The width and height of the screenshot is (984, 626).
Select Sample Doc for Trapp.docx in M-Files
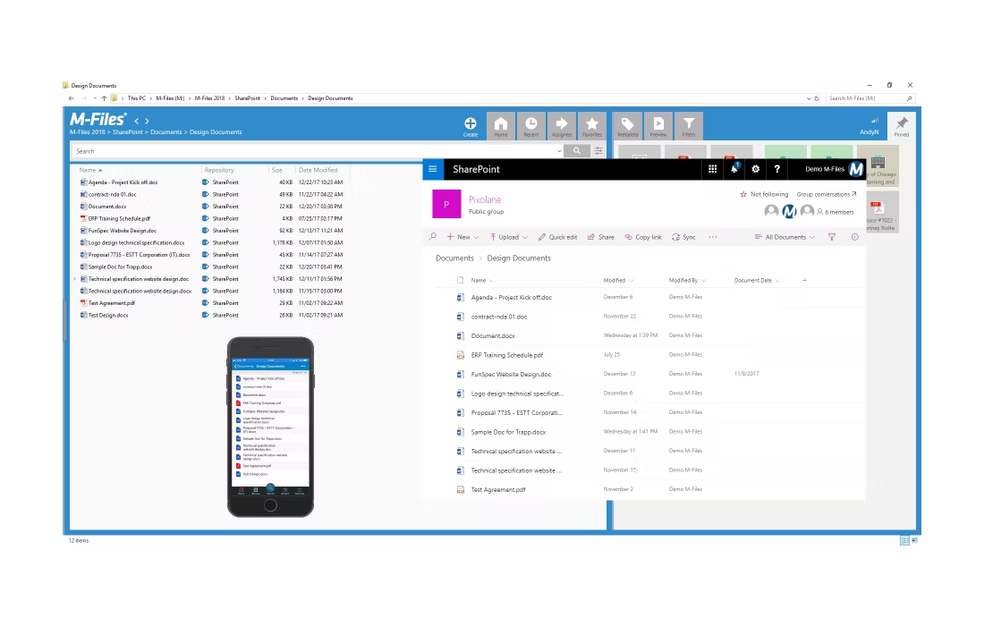[x=120, y=267]
